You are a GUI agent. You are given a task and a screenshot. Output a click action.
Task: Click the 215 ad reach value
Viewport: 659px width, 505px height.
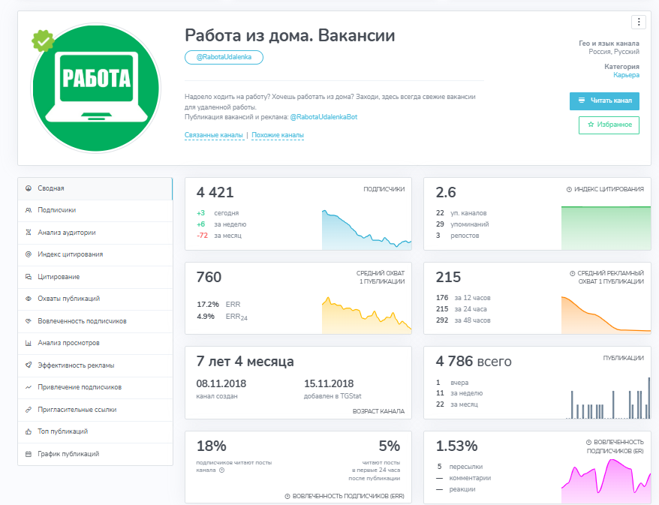448,278
